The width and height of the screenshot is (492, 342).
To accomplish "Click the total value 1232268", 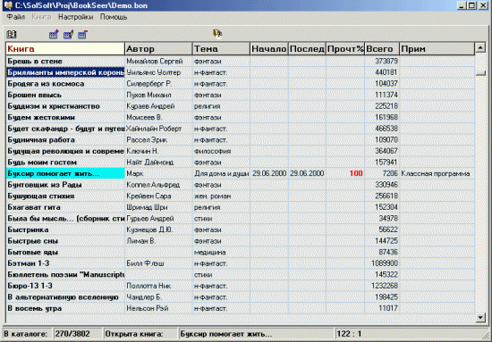I will click(x=385, y=286).
